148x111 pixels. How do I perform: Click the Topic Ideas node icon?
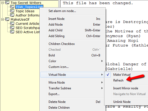12,11
